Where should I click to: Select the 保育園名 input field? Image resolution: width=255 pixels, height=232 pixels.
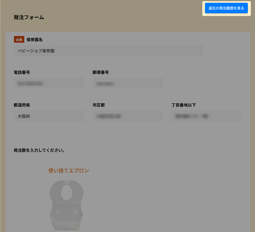[x=108, y=51]
